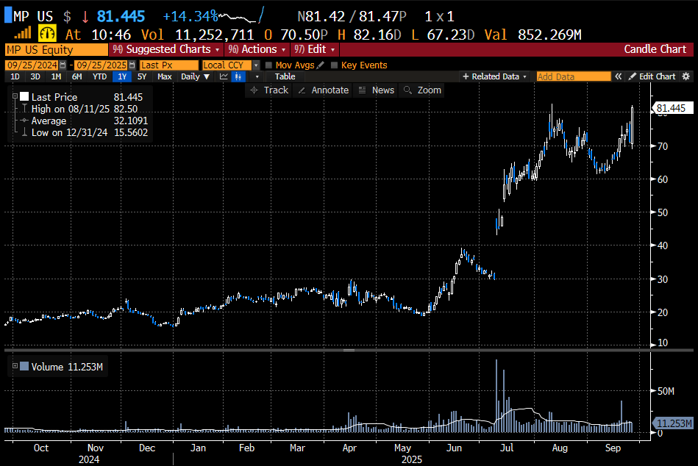698x466 pixels.
Task: Collapse the Volume legend box
Action: (15, 366)
